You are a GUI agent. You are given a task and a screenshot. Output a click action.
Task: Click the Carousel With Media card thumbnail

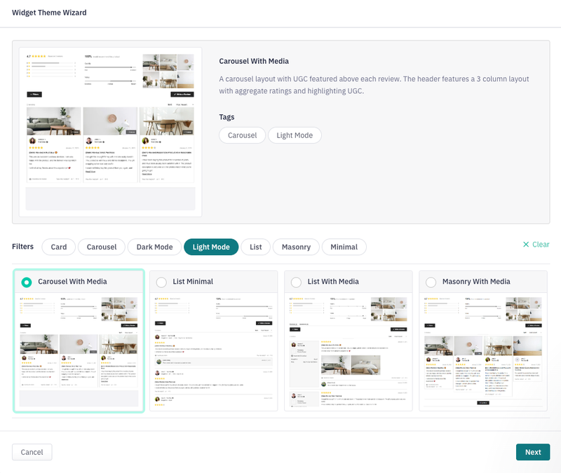[79, 352]
